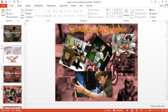This screenshot has height=112, width=168.
Task: Fit slide to current window
Action: point(167,110)
